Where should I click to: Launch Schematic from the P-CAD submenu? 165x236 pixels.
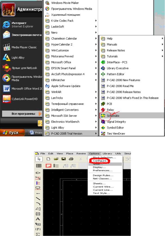tap(132, 116)
